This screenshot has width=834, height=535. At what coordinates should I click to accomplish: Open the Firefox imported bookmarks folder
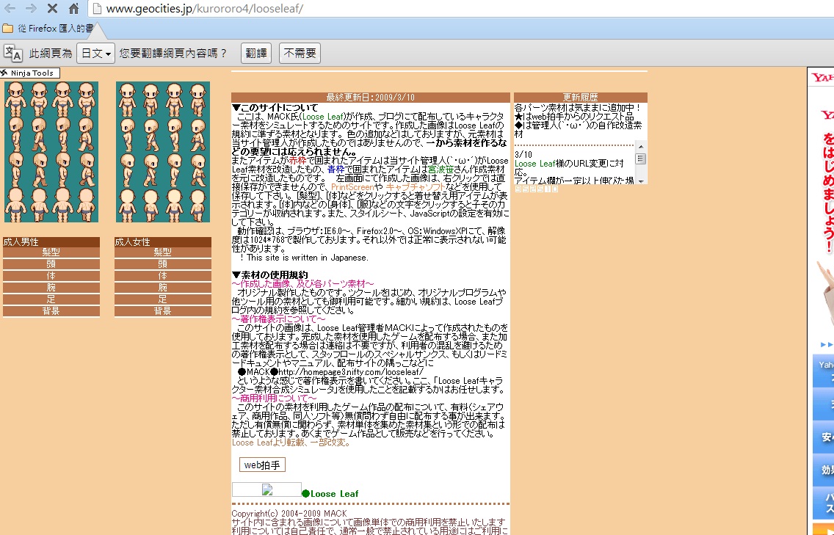48,28
